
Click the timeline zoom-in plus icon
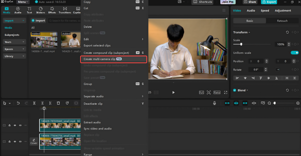coord(298,103)
